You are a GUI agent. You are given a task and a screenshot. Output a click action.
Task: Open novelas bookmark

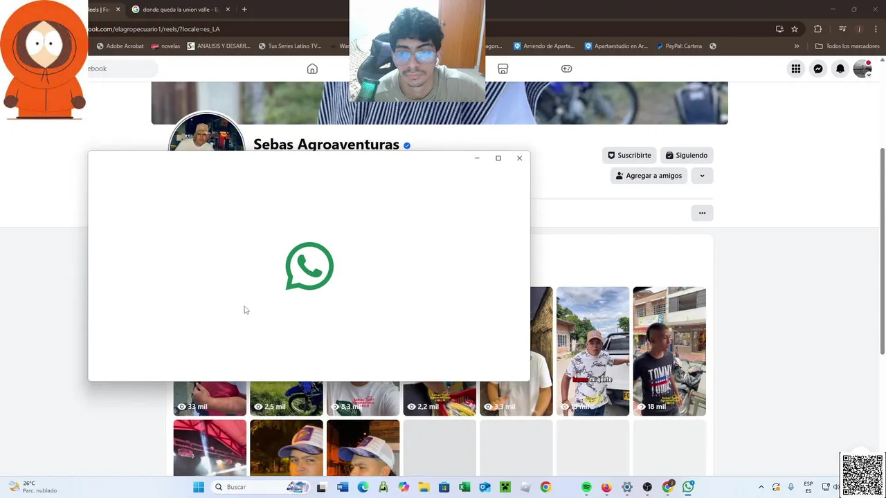165,46
